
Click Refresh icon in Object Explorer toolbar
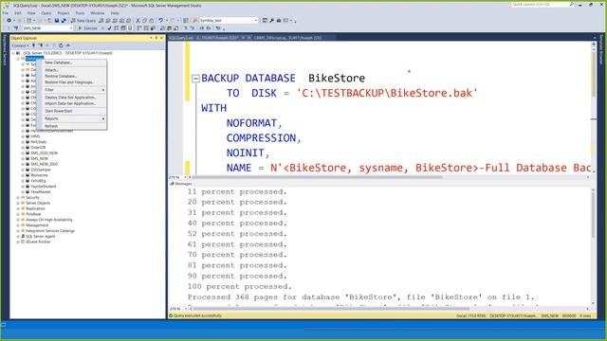point(61,45)
